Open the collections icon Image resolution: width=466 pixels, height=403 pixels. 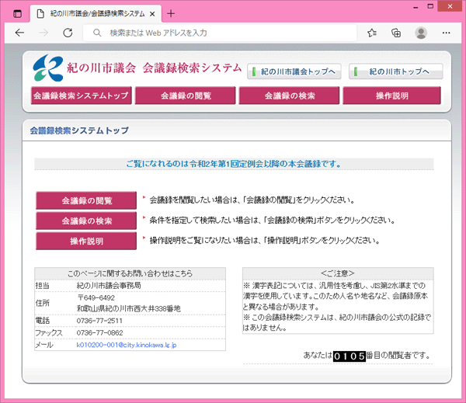coord(396,33)
